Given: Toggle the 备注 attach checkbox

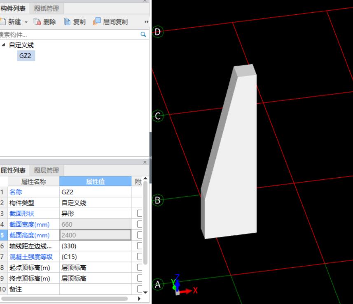Looking at the screenshot, I should (x=140, y=289).
